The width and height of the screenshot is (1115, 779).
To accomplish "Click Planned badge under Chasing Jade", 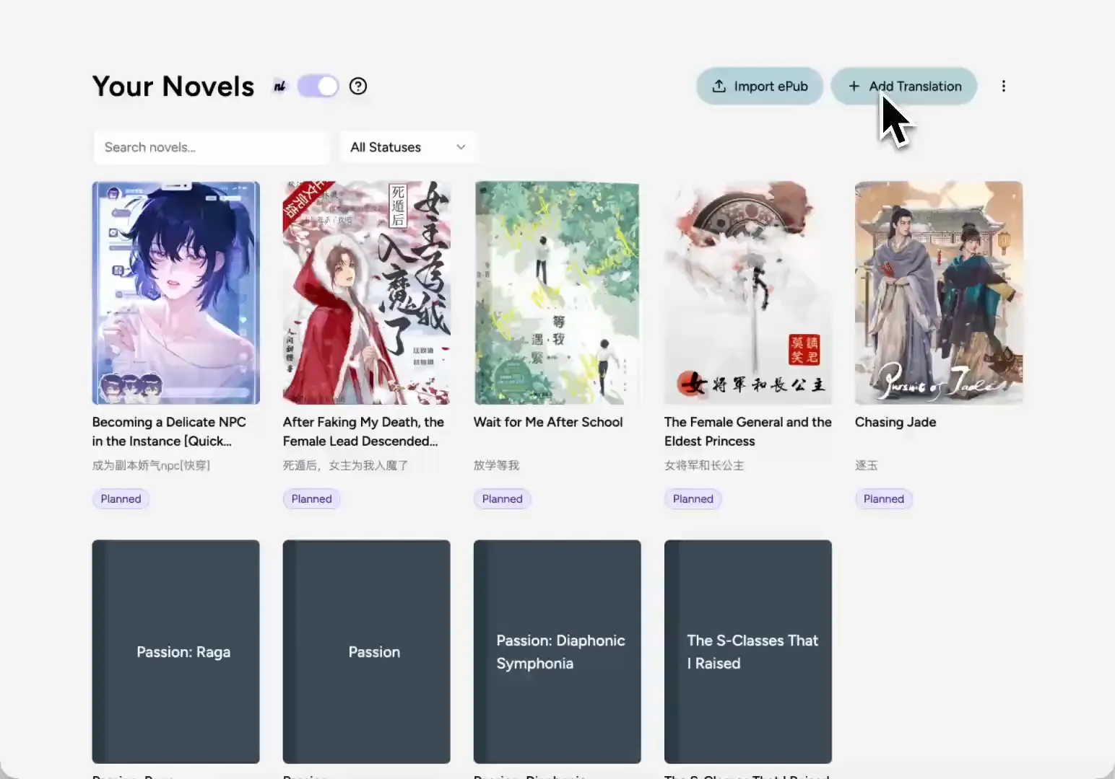I will pos(883,499).
